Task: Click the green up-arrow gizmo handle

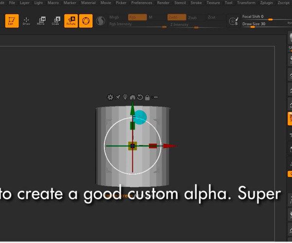Action: 132,108
